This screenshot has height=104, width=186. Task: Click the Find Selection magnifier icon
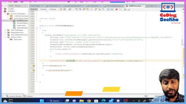77,9
